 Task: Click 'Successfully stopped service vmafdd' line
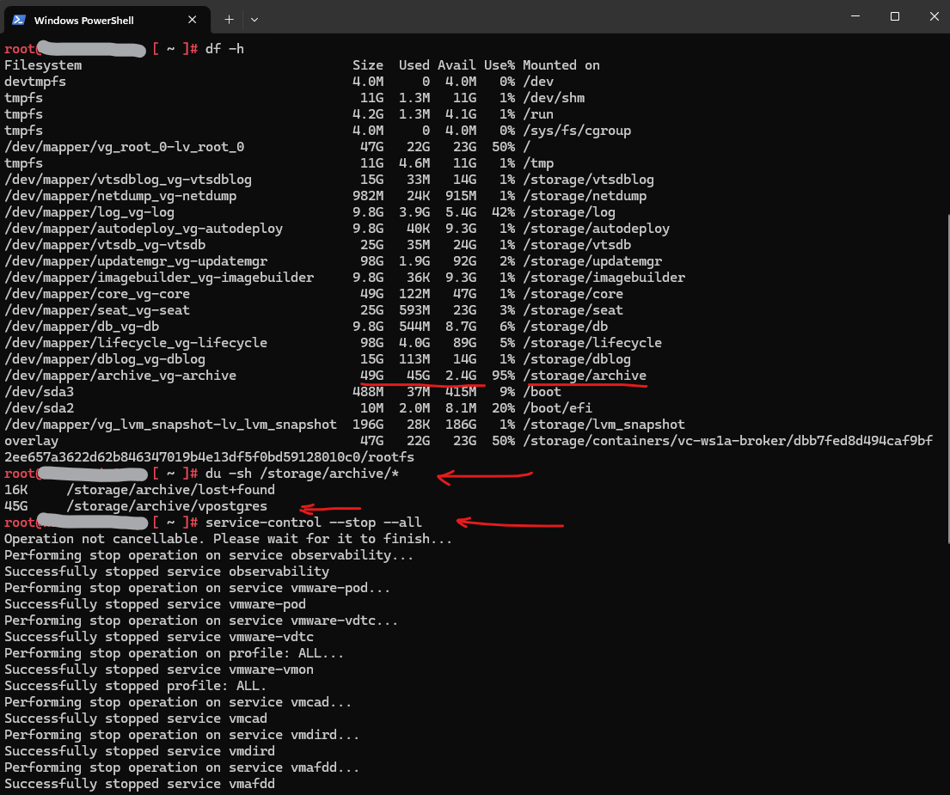(139, 784)
